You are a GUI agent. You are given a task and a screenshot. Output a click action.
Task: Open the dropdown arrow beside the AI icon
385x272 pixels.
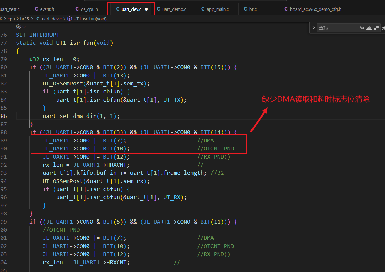[x=24, y=27]
